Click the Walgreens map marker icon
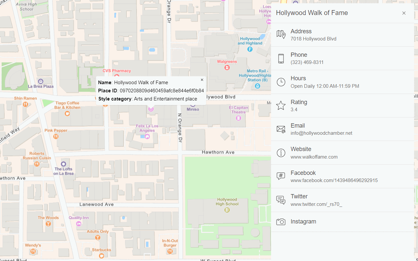This screenshot has width=418, height=261. (227, 68)
